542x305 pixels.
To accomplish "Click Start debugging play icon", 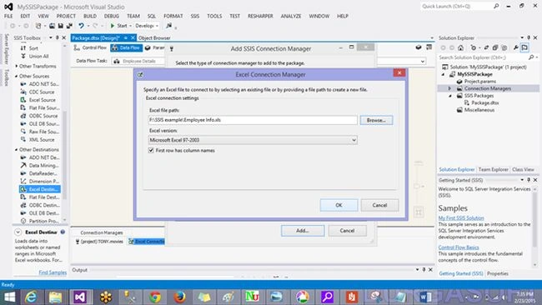I will pyautogui.click(x=113, y=26).
